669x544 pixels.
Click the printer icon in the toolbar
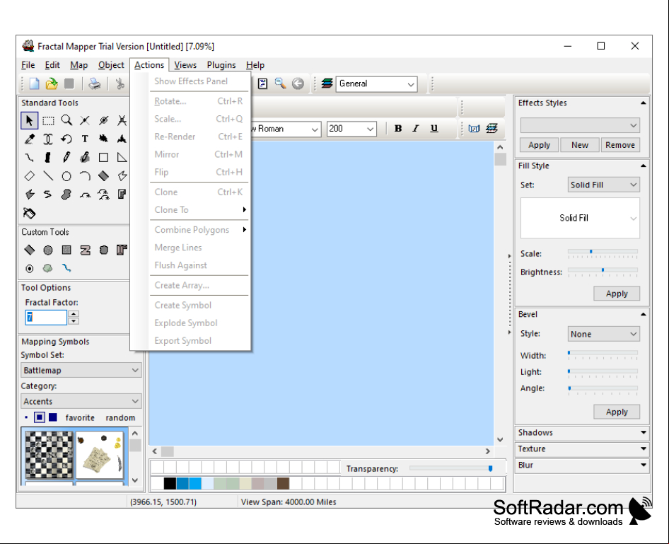(x=94, y=83)
